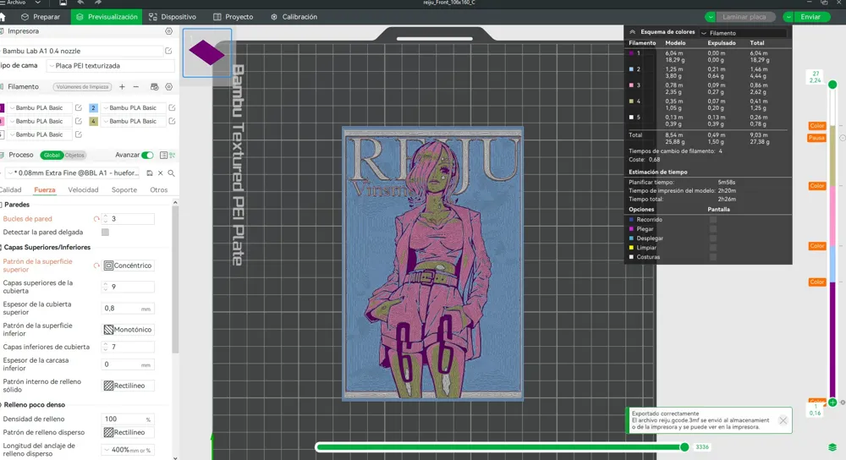This screenshot has width=846, height=460.
Task: Add color change with plus on layer slider
Action: pyautogui.click(x=832, y=402)
